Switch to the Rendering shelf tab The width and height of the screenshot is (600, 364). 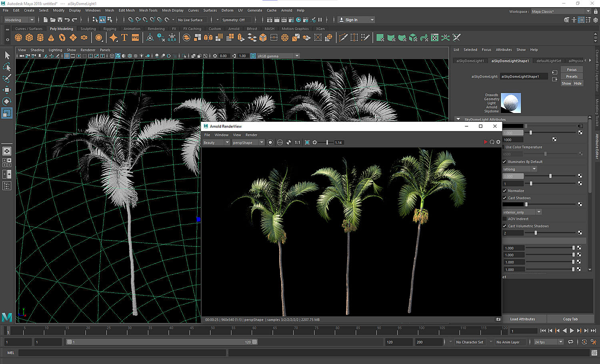(156, 29)
